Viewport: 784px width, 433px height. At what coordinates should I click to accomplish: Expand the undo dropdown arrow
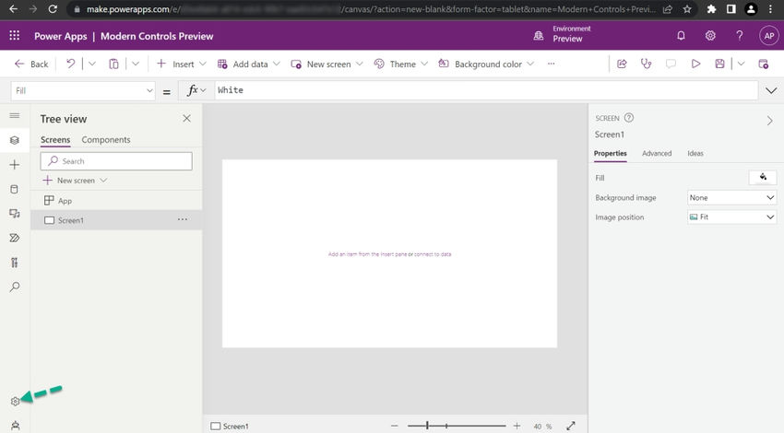(92, 64)
